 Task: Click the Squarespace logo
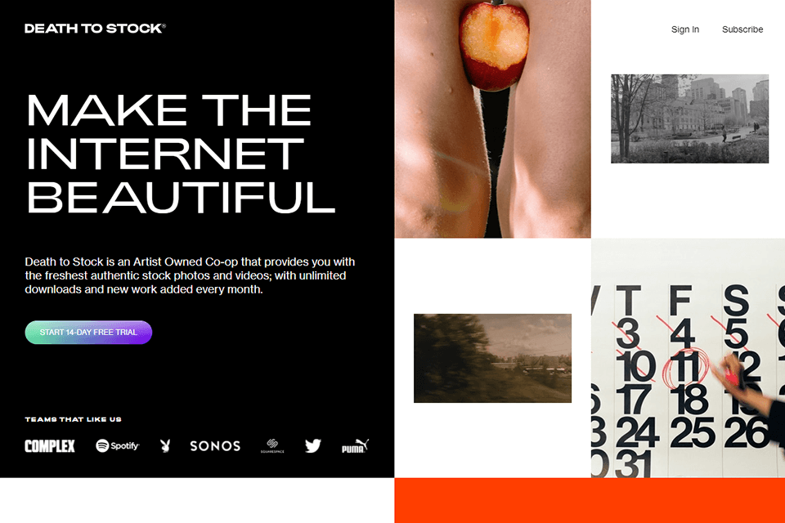(272, 445)
